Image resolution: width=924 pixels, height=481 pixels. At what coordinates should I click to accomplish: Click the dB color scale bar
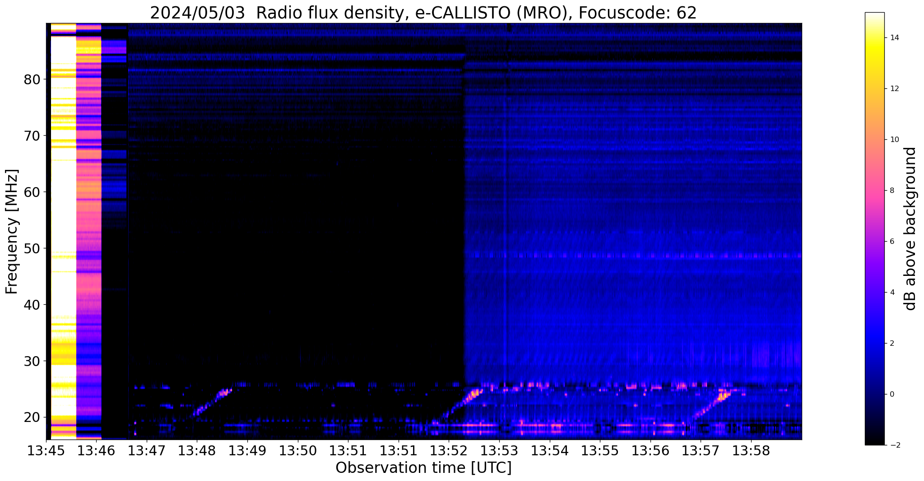[874, 229]
